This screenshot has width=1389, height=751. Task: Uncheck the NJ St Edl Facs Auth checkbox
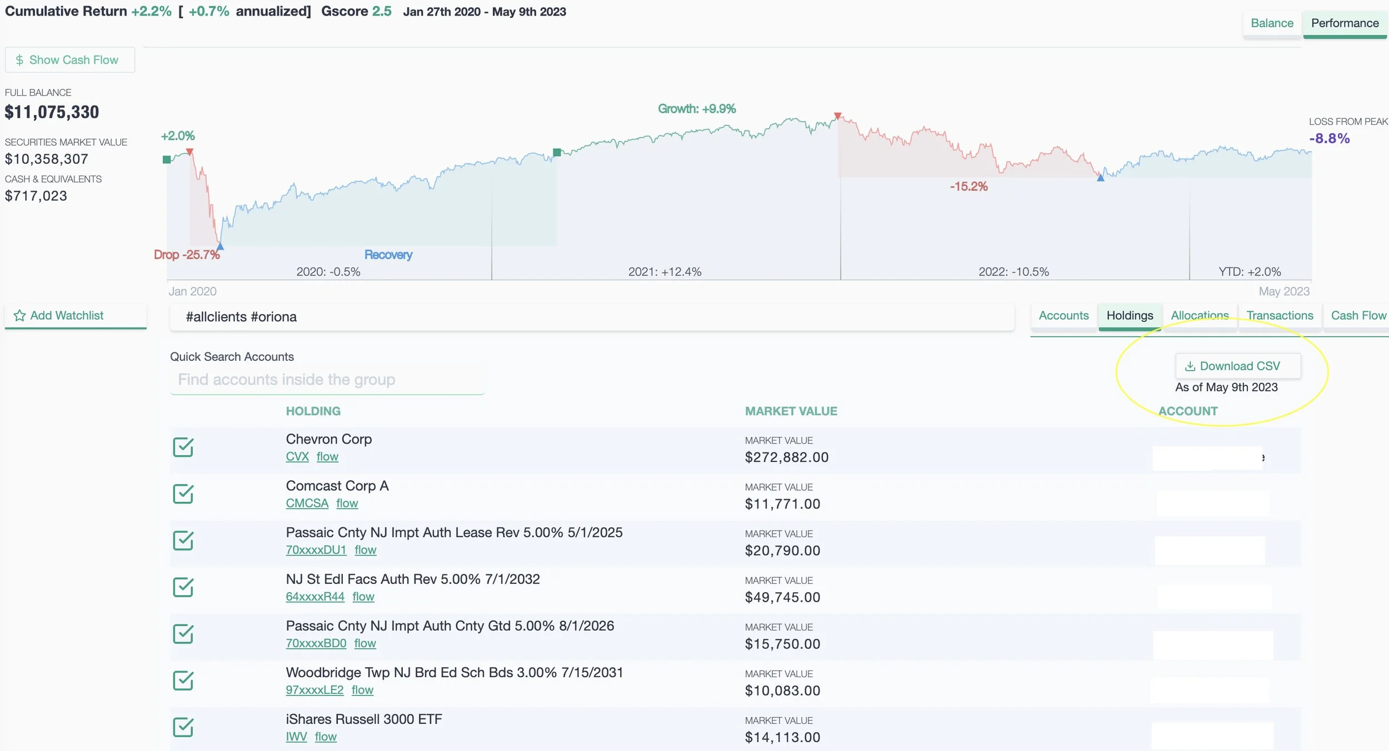tap(183, 587)
